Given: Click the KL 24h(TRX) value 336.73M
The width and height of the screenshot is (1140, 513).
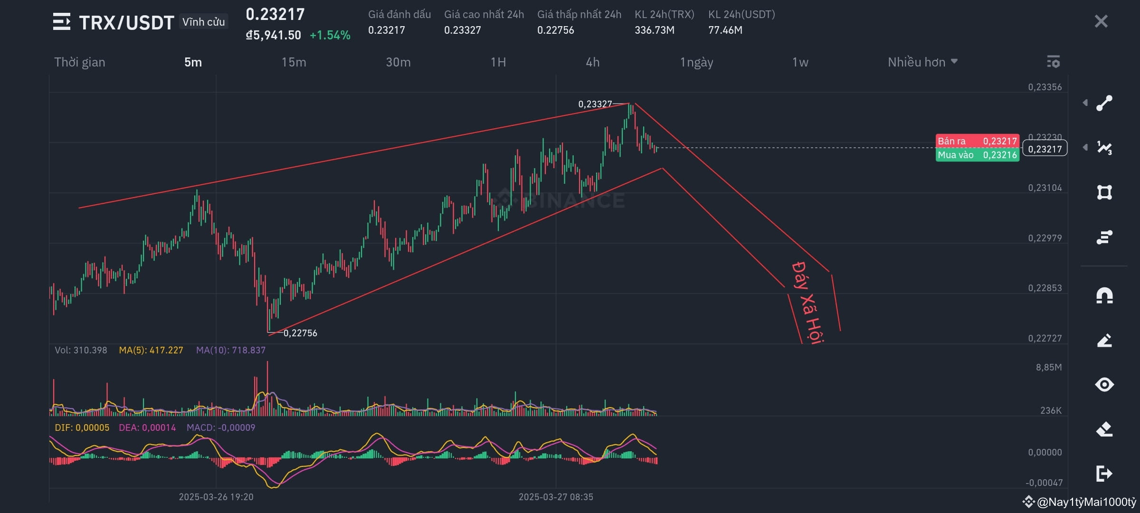Looking at the screenshot, I should [x=654, y=30].
